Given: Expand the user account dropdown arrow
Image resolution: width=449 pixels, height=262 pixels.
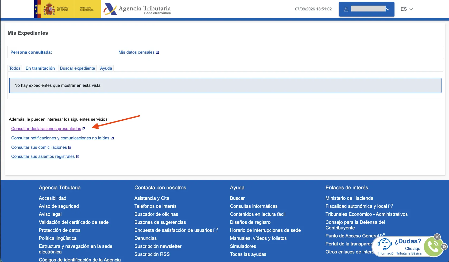Looking at the screenshot, I should [388, 9].
